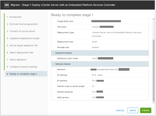Screen dimensions: 156x116
Task: Click the vCenter Server with Embedded Platform Services value
Action: [x=116, y=34]
